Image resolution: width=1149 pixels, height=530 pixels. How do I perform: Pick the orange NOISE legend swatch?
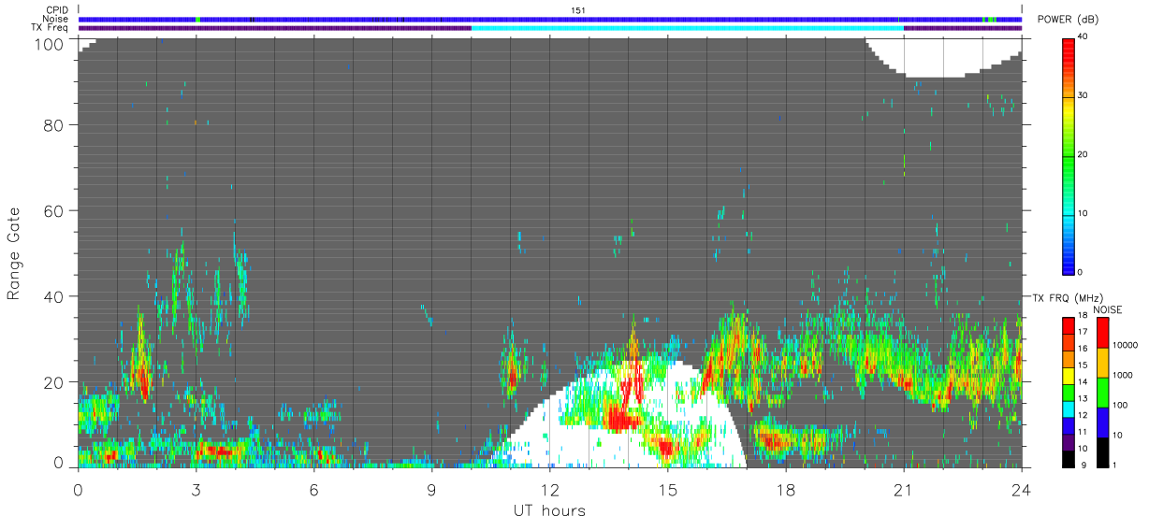(1102, 362)
